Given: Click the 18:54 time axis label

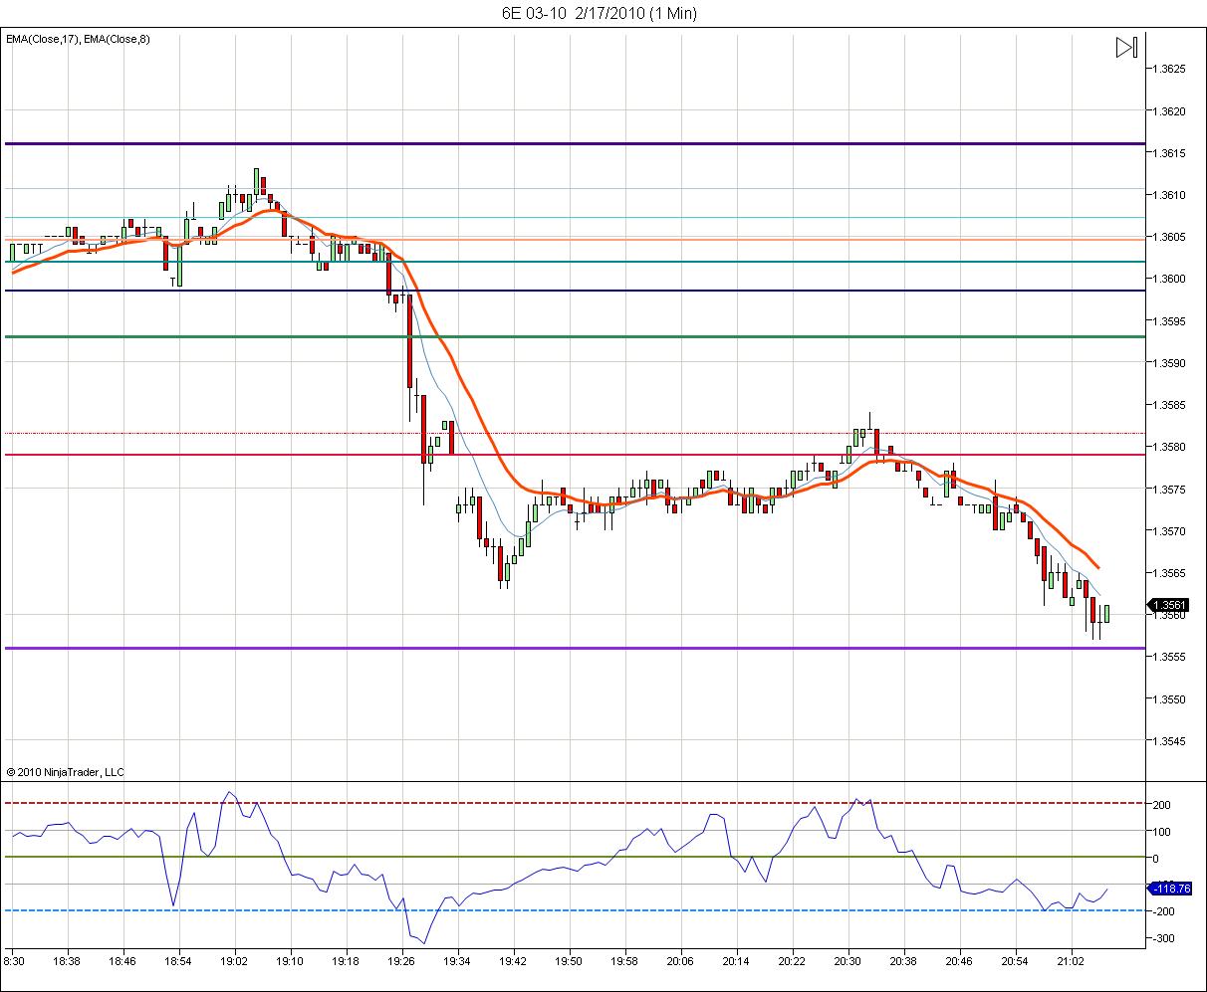Looking at the screenshot, I should [x=179, y=962].
